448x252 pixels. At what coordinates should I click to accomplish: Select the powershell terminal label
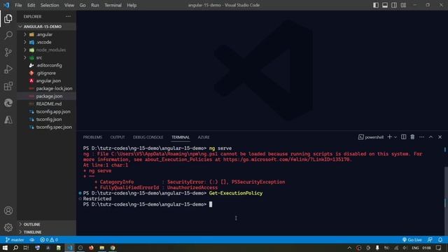point(371,137)
